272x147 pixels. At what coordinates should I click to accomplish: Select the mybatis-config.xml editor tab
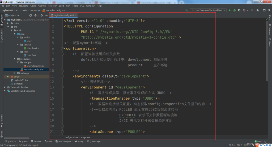(63, 15)
